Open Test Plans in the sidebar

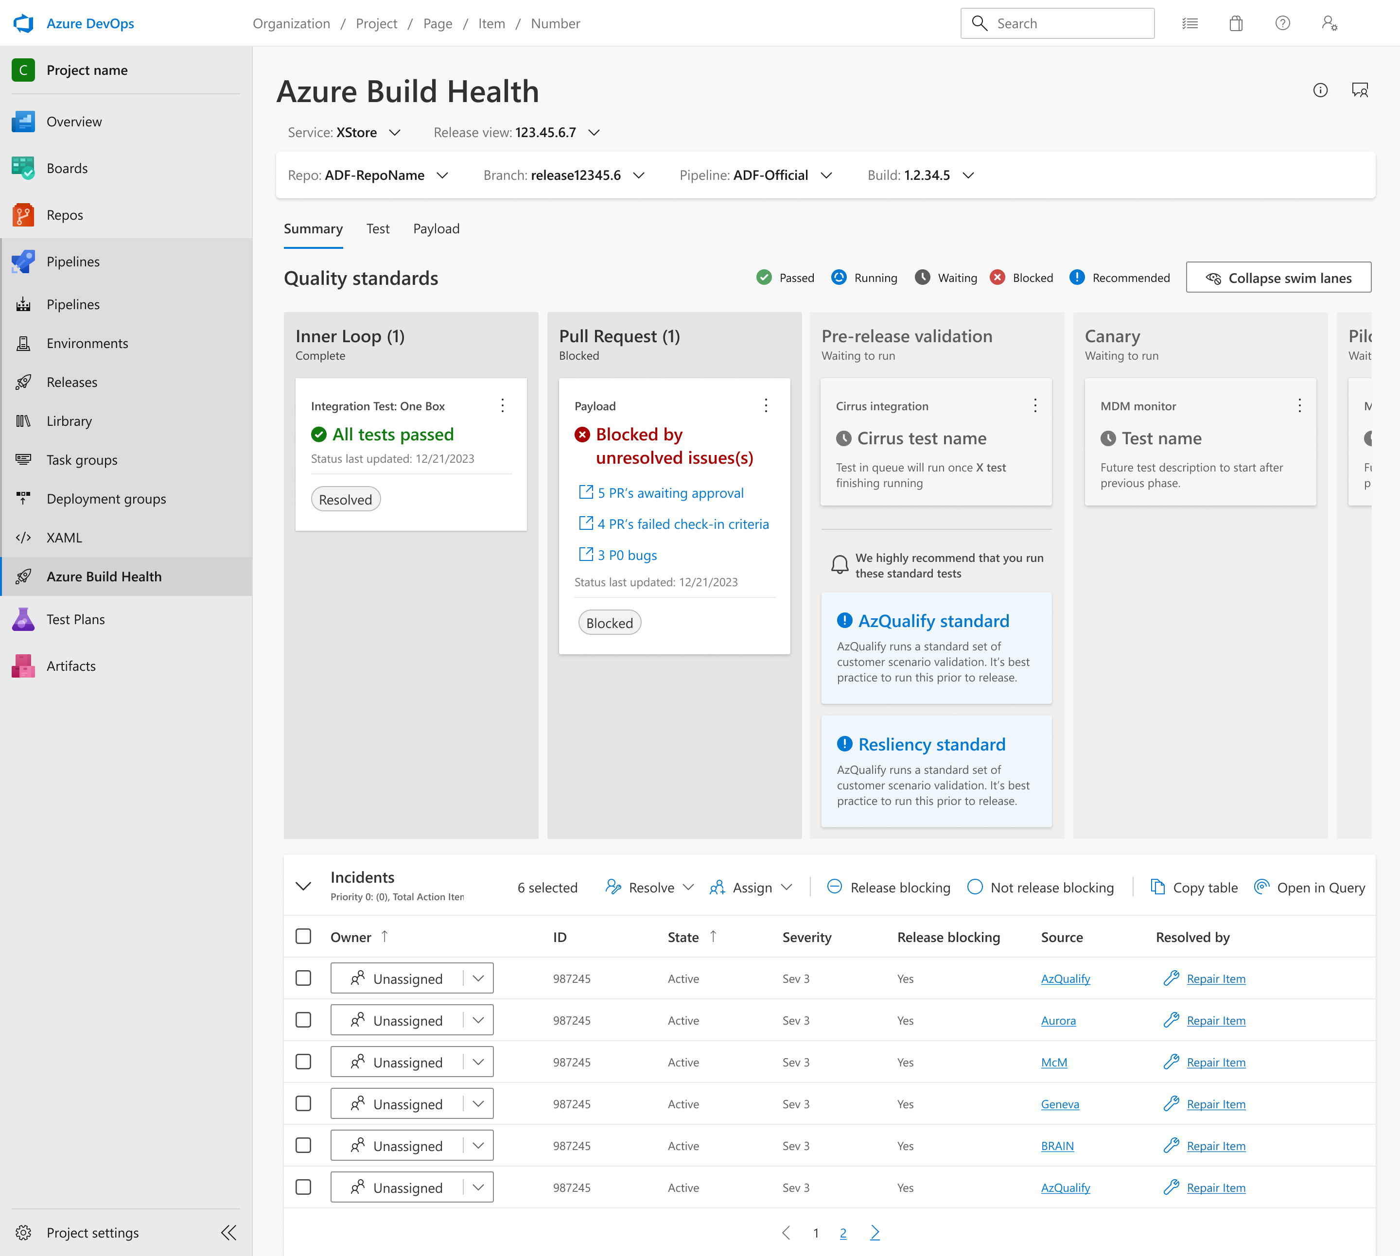(126, 619)
